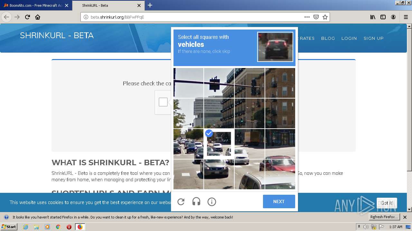
Task: Click the page vertical scrollbar down arrow
Action: click(409, 210)
